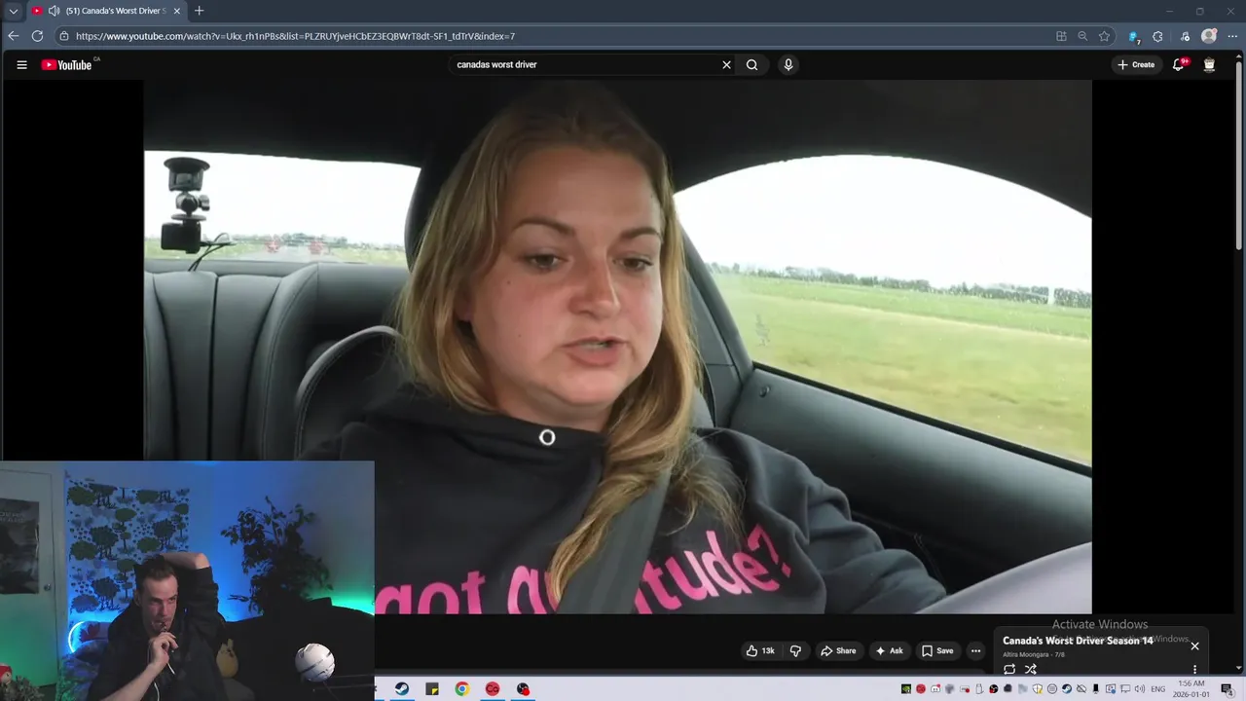Screen dimensions: 1246x701
Task: Open Canada's Worst Driver Season 14 playlist
Action: point(1078,641)
